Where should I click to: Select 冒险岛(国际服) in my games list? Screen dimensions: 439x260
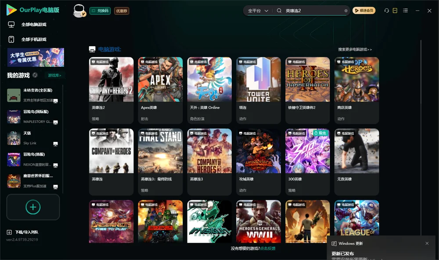coord(33,116)
